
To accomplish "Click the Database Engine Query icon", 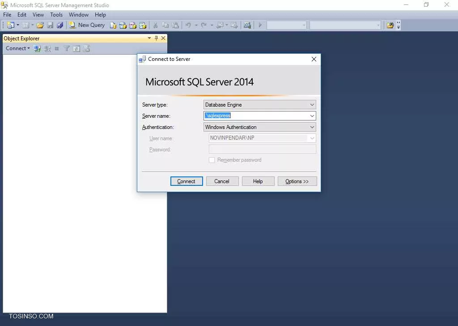I will coord(113,25).
